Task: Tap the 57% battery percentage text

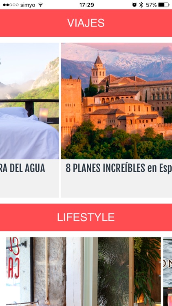Action: click(x=151, y=4)
